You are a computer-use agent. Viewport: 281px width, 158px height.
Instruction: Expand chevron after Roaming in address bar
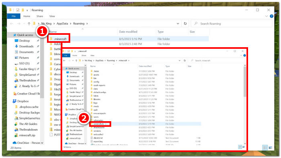[87, 24]
